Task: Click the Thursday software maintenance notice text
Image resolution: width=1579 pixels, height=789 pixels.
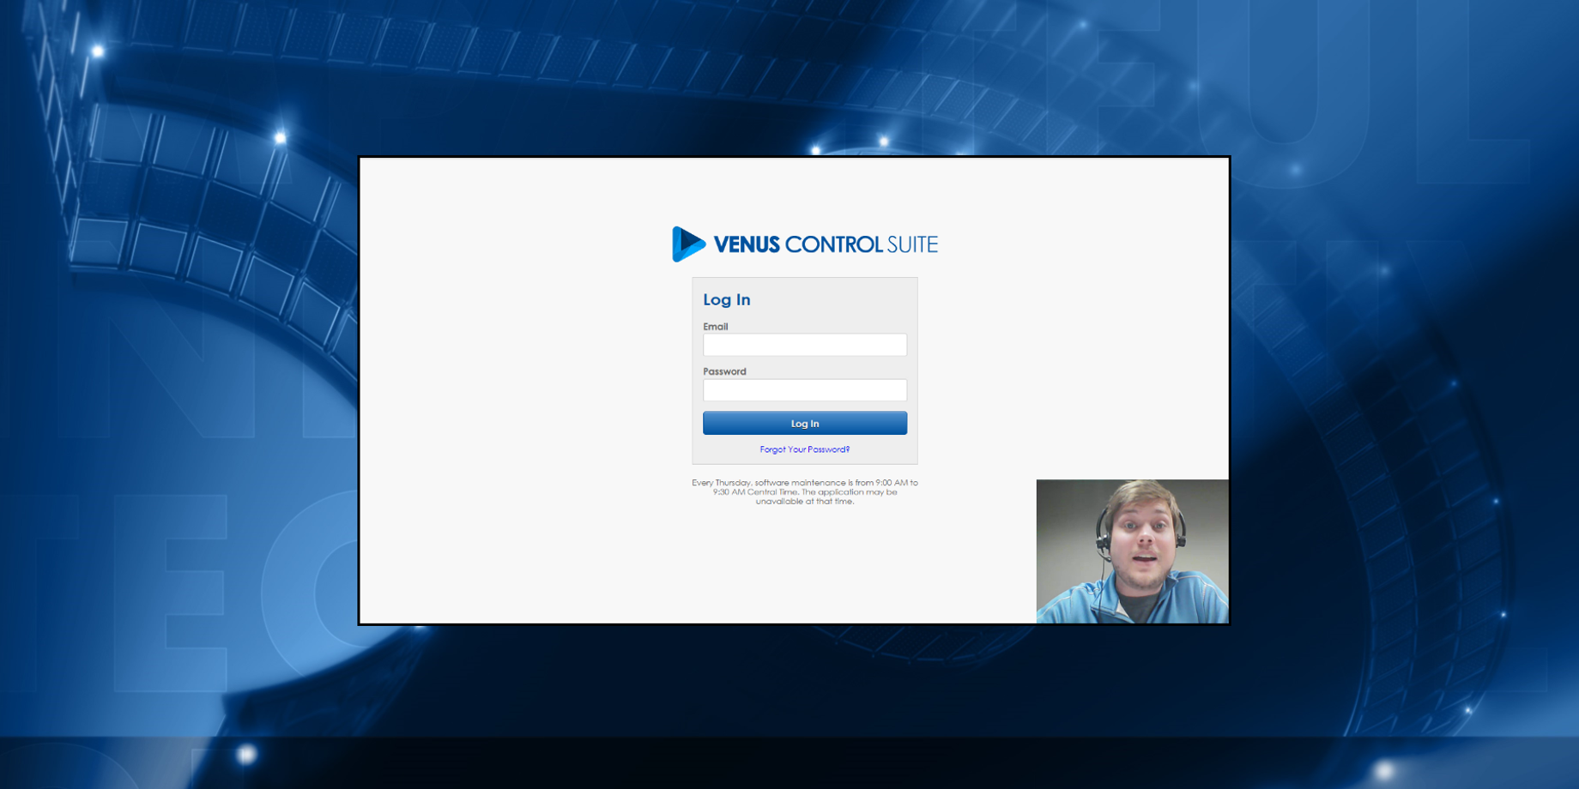Action: point(804,492)
